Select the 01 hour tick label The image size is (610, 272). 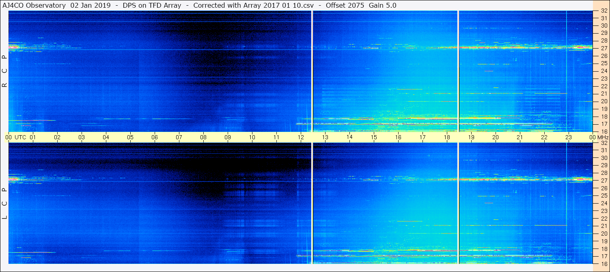pos(33,137)
